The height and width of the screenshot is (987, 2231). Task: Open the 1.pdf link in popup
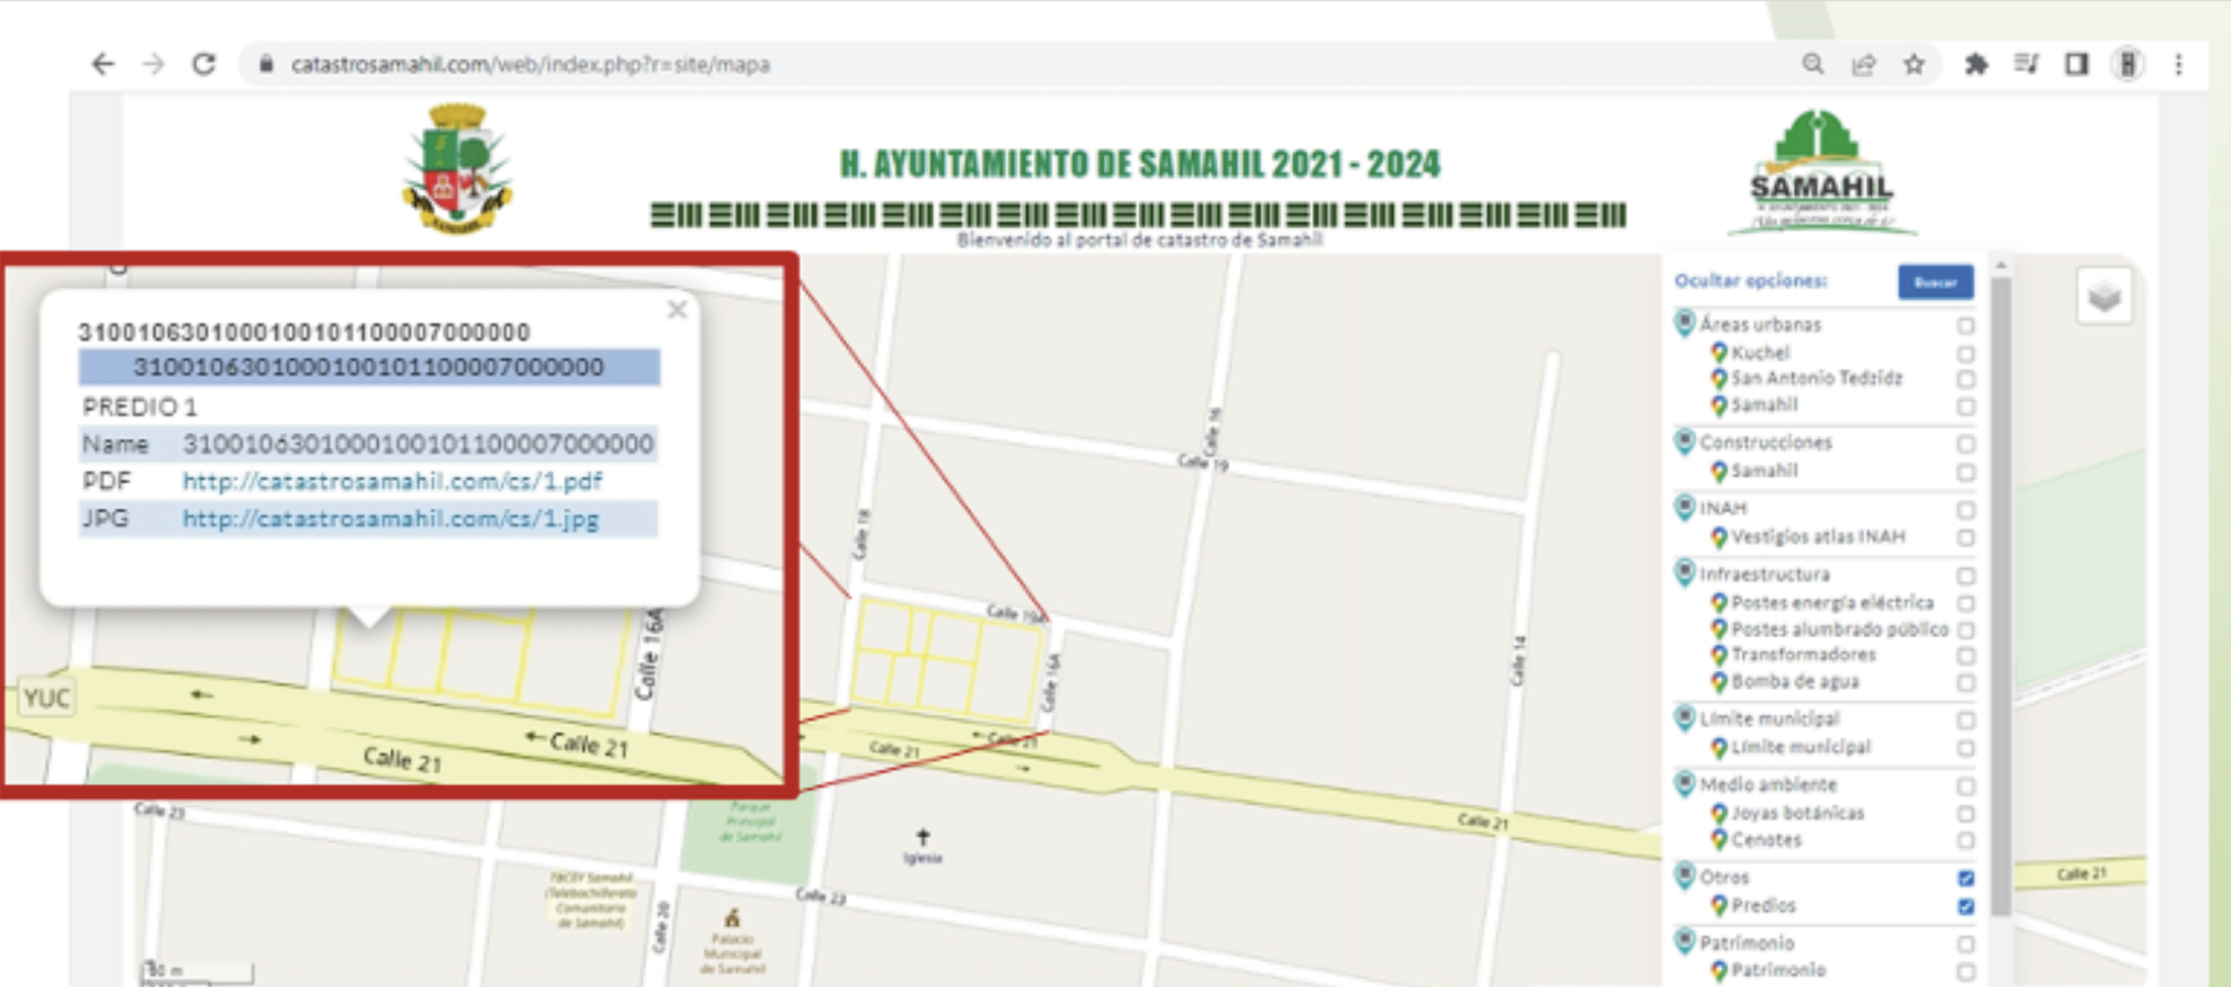(392, 481)
